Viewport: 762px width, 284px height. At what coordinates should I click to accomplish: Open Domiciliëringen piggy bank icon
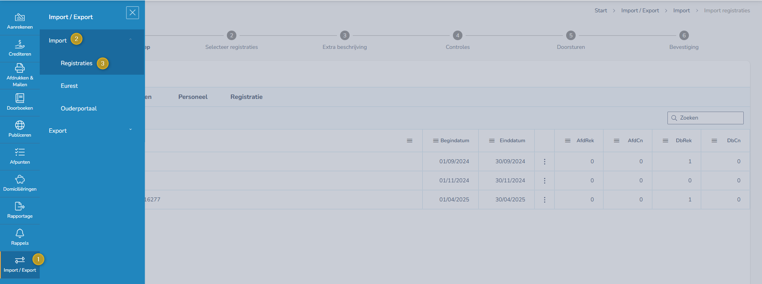[20, 180]
